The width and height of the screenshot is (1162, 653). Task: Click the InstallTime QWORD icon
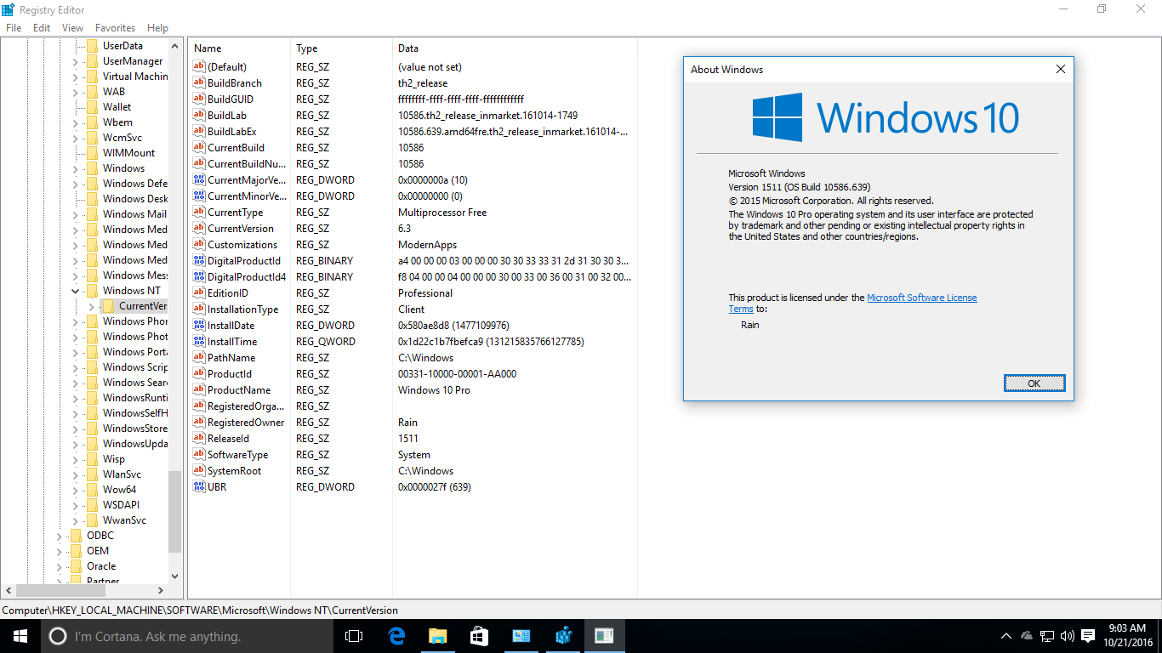[x=199, y=341]
